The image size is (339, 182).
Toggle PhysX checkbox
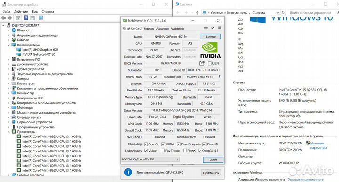pos(185,151)
